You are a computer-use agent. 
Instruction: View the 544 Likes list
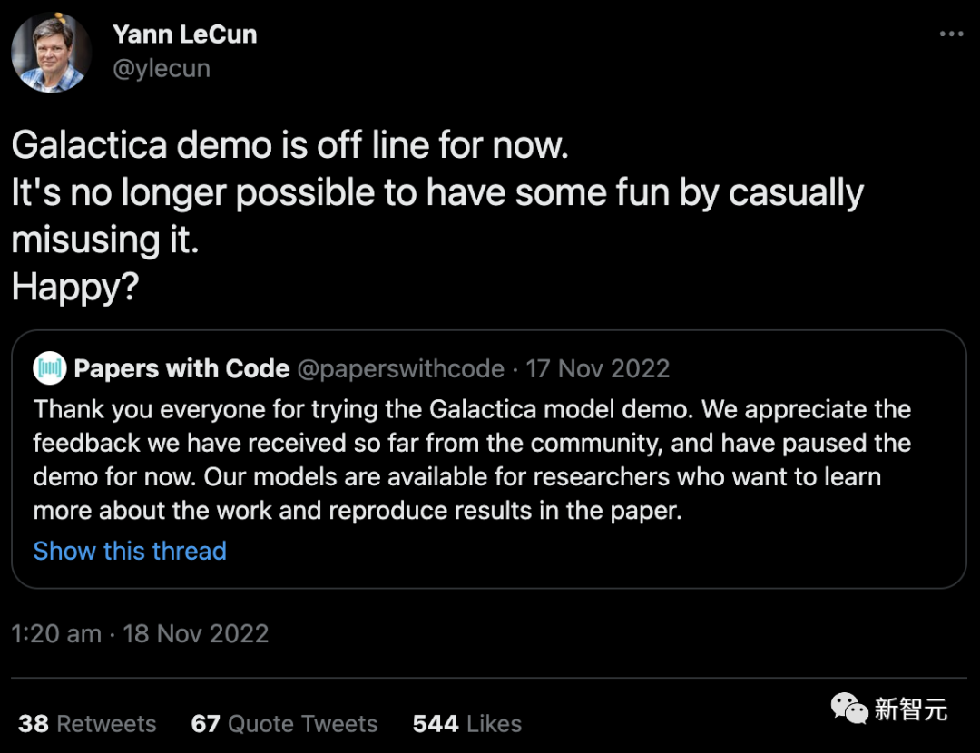[466, 723]
